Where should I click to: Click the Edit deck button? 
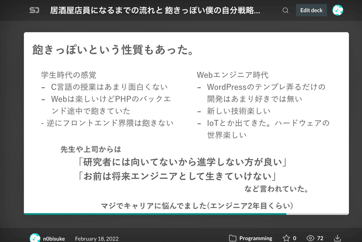311,10
